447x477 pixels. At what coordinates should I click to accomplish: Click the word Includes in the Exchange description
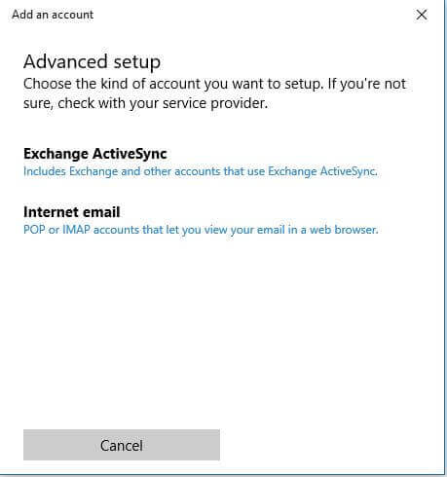[x=45, y=171]
